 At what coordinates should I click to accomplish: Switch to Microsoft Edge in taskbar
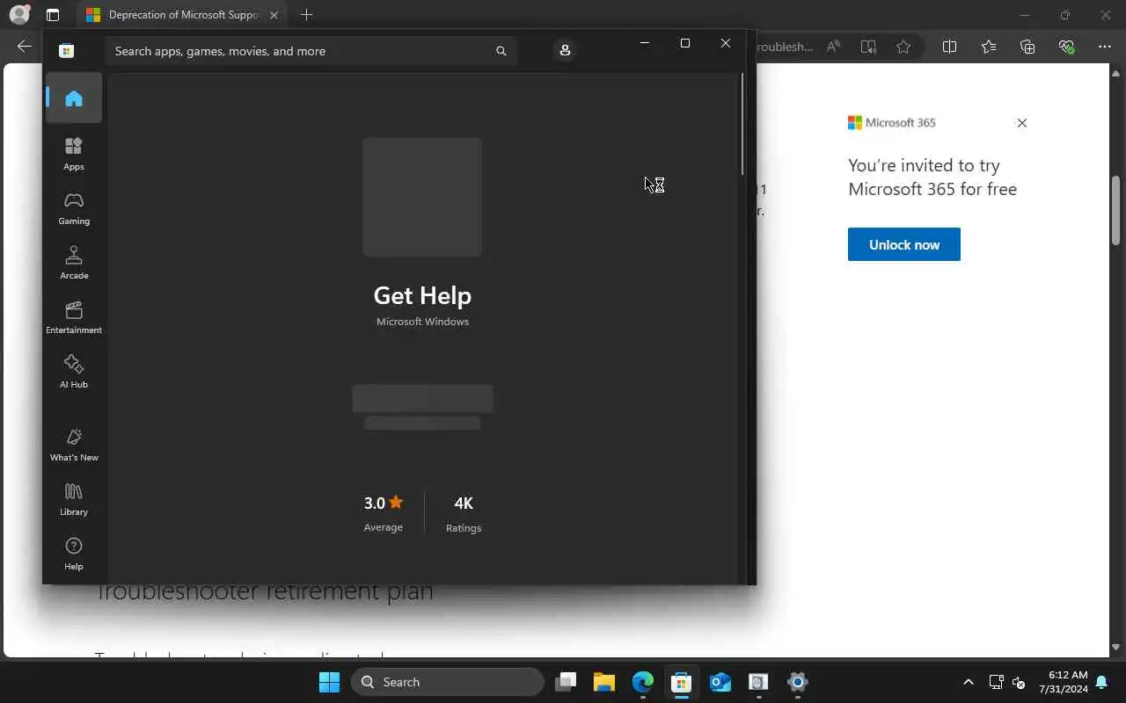(643, 682)
